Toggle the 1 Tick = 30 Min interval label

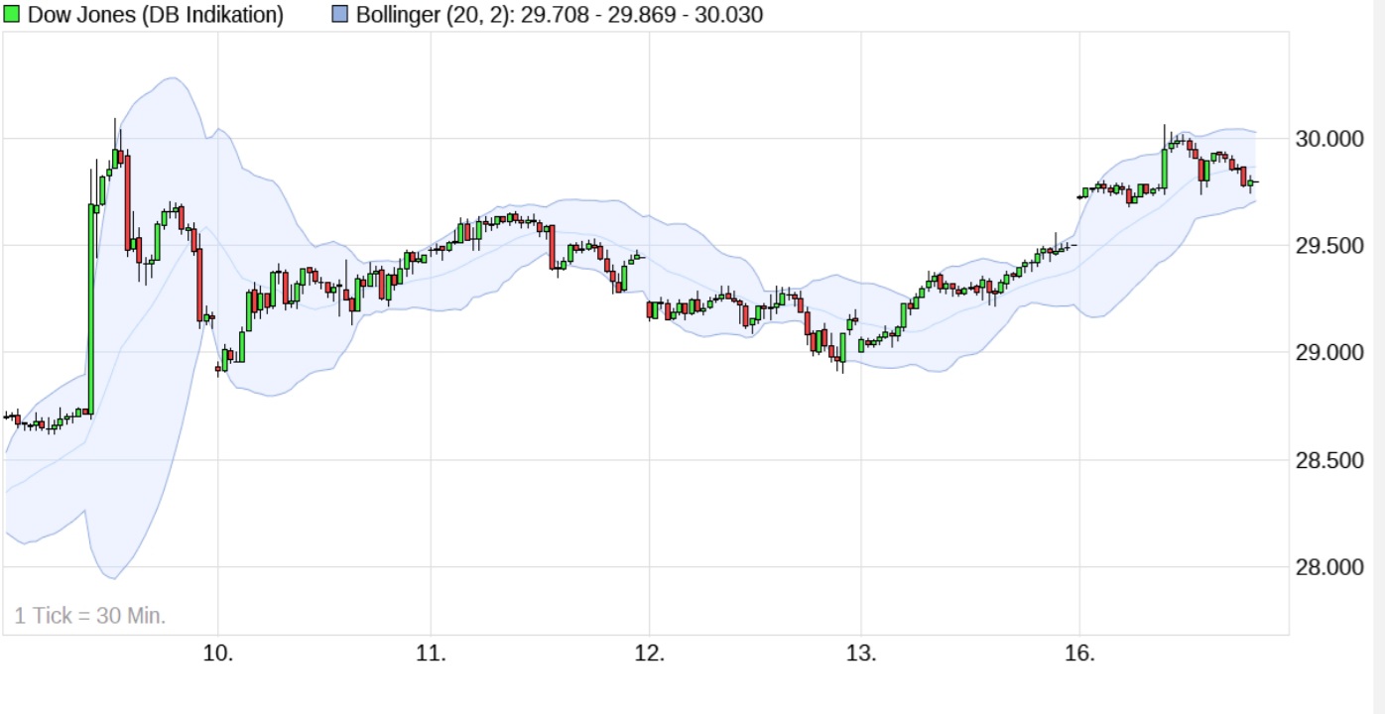tap(89, 615)
